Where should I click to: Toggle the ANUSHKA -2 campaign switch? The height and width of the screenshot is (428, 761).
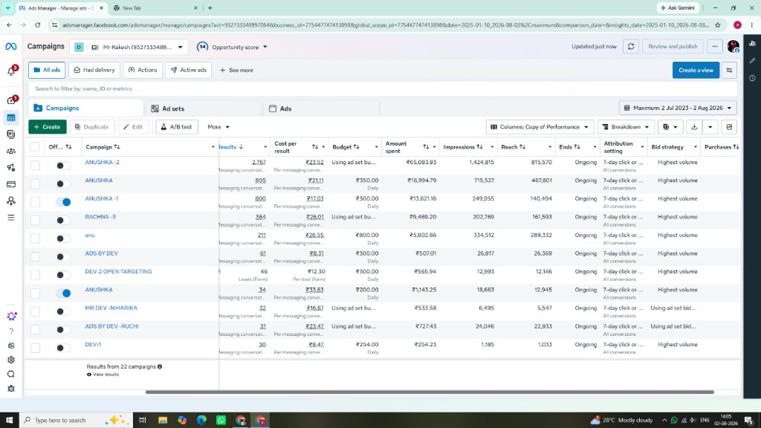62,166
